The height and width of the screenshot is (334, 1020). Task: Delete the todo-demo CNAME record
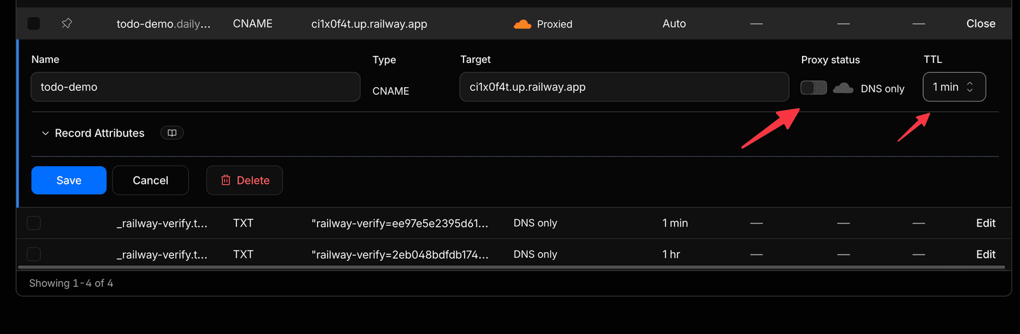point(245,181)
